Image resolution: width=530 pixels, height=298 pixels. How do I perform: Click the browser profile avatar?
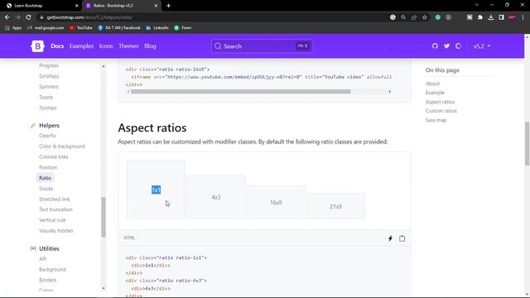(x=512, y=17)
